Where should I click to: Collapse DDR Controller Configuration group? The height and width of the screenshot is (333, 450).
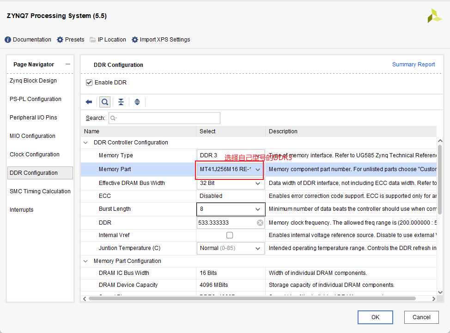85,143
